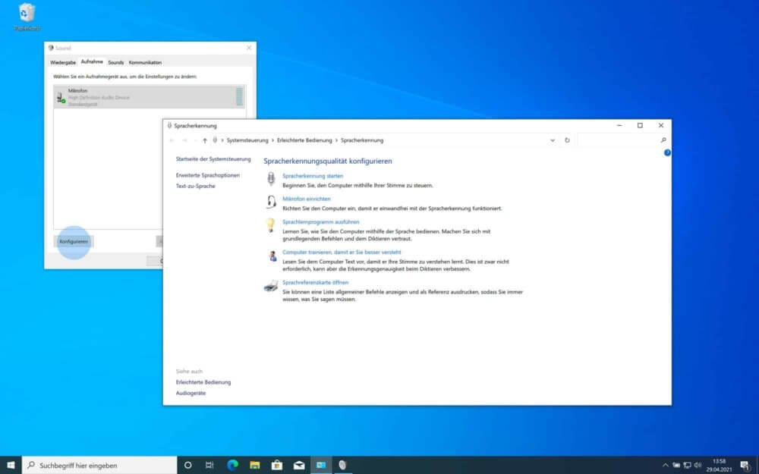Open the volume control in system tray
Viewport: 759px width, 474px height.
698,466
